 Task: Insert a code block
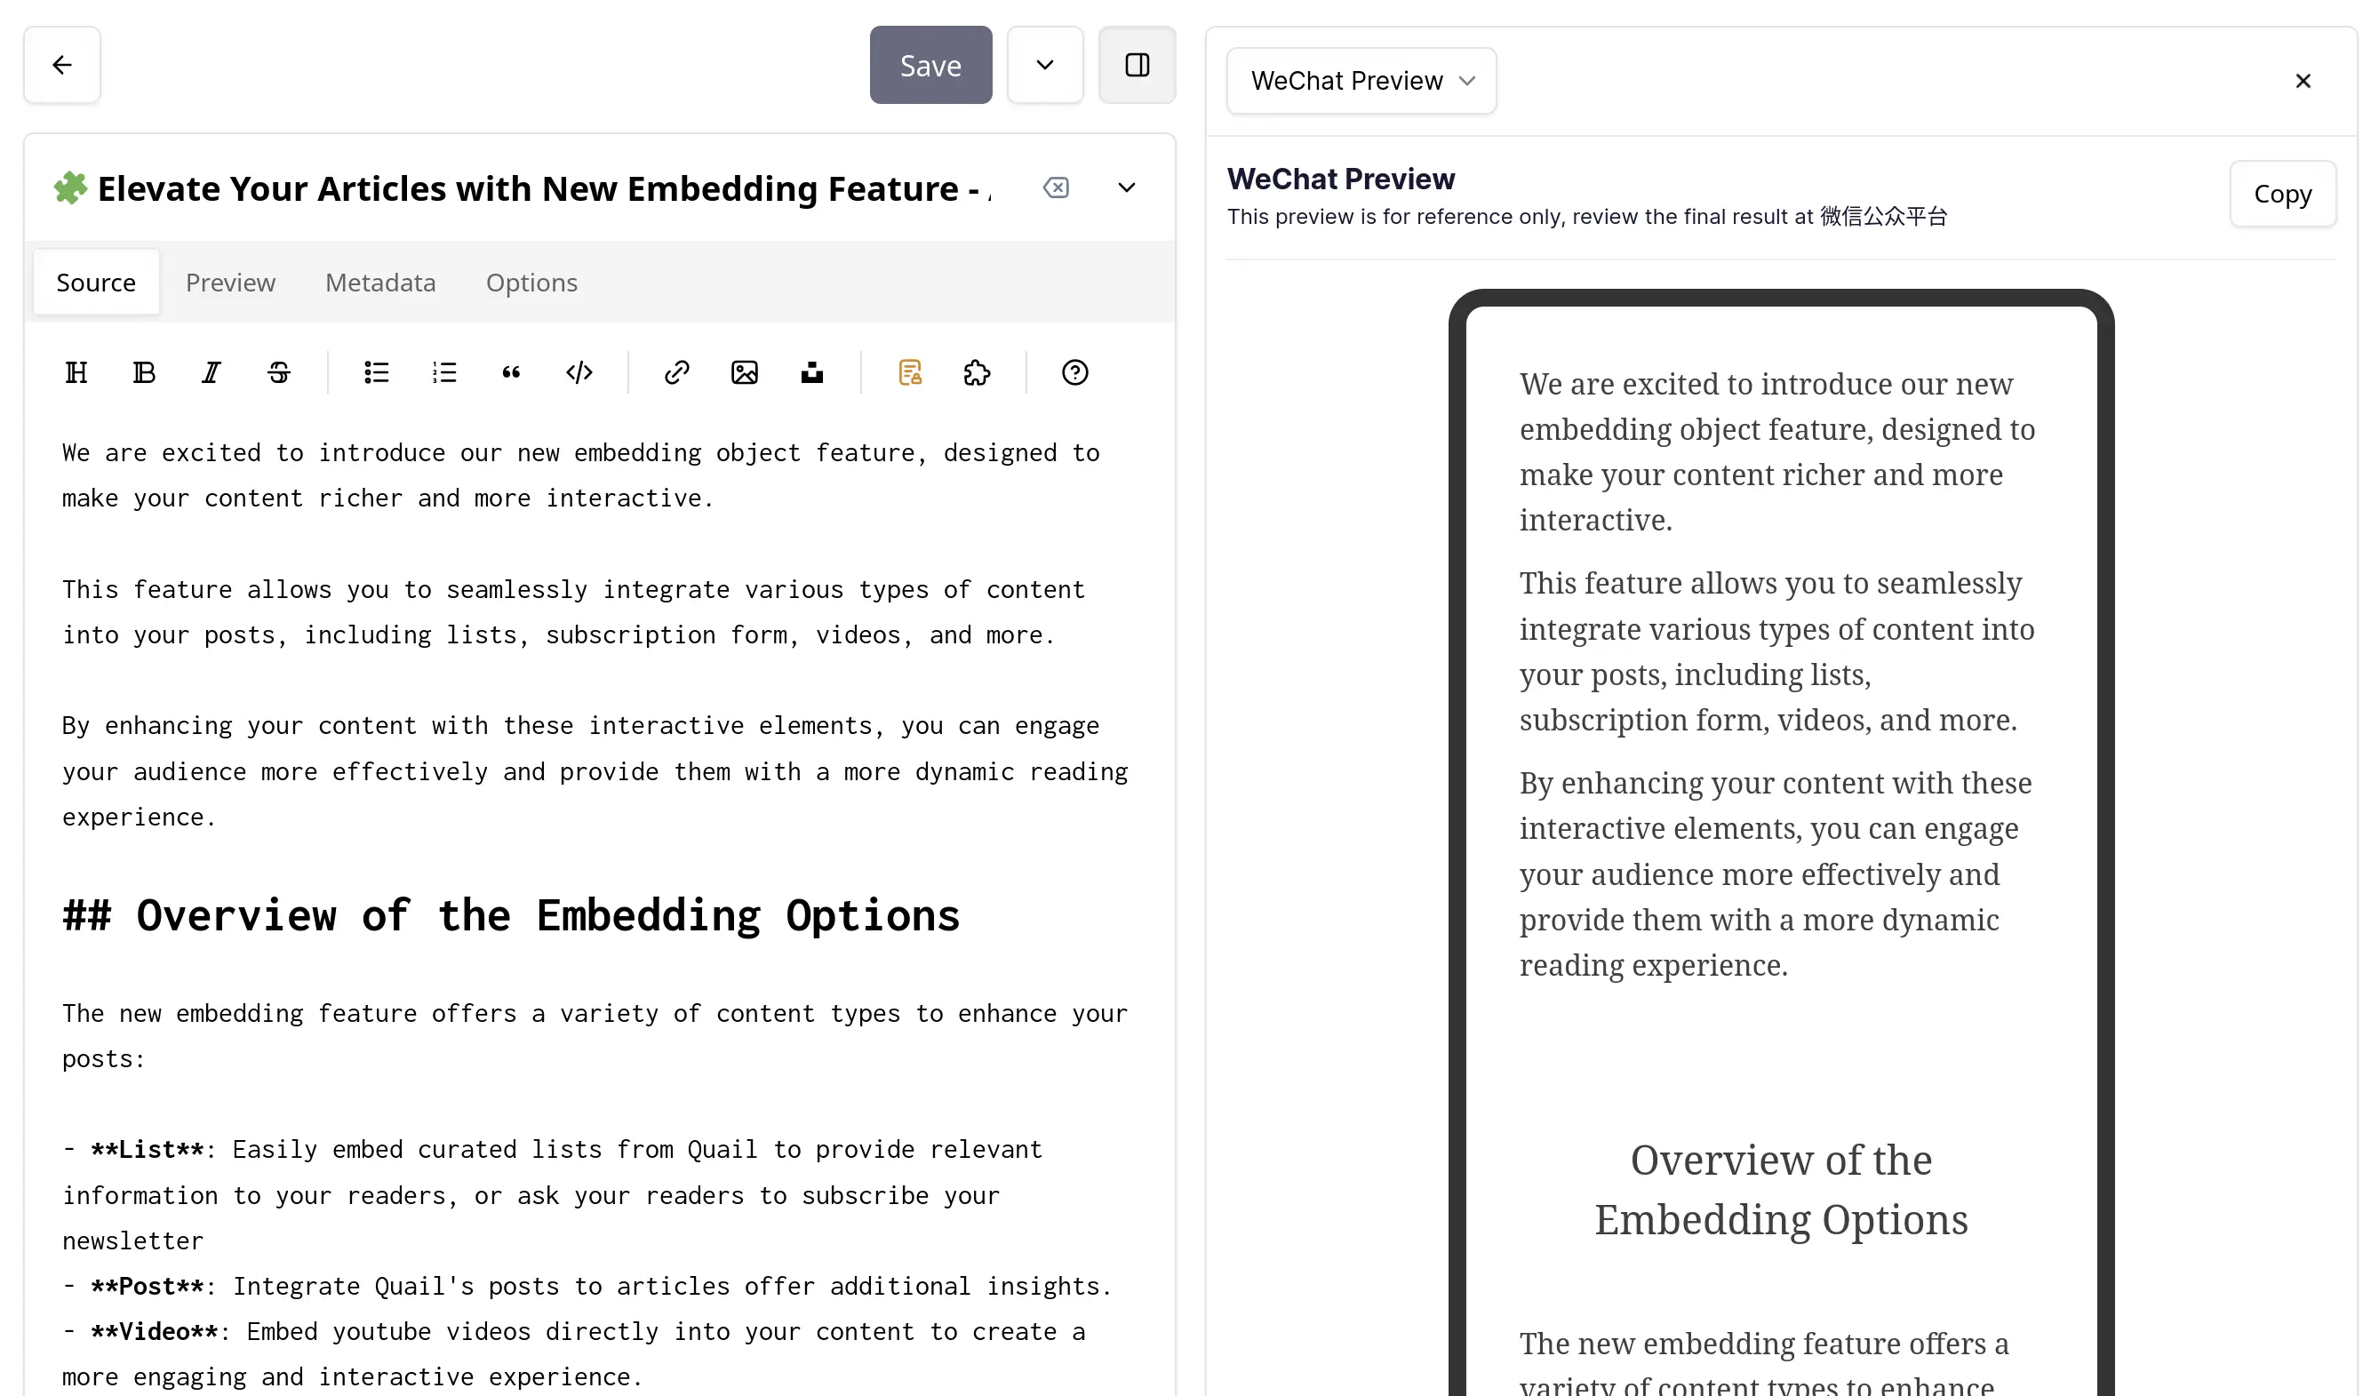577,371
